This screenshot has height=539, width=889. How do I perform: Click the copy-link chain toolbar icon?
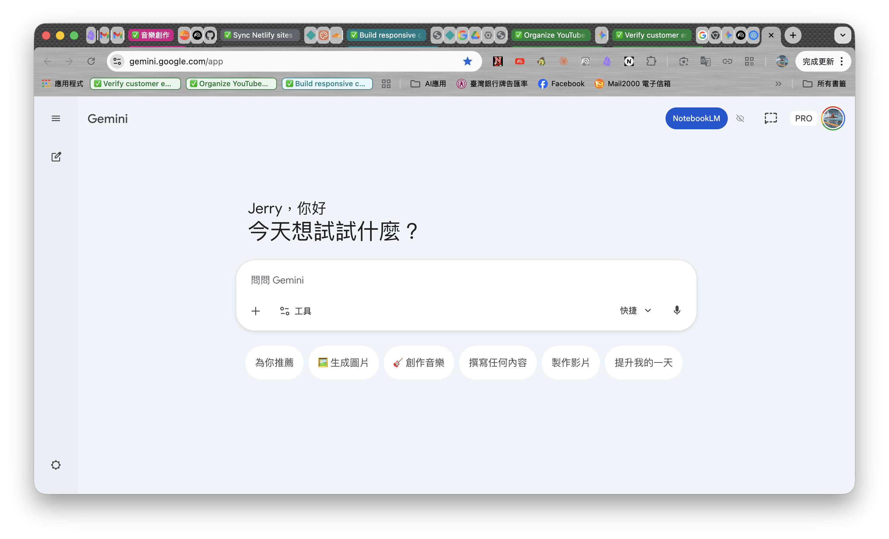(x=727, y=61)
